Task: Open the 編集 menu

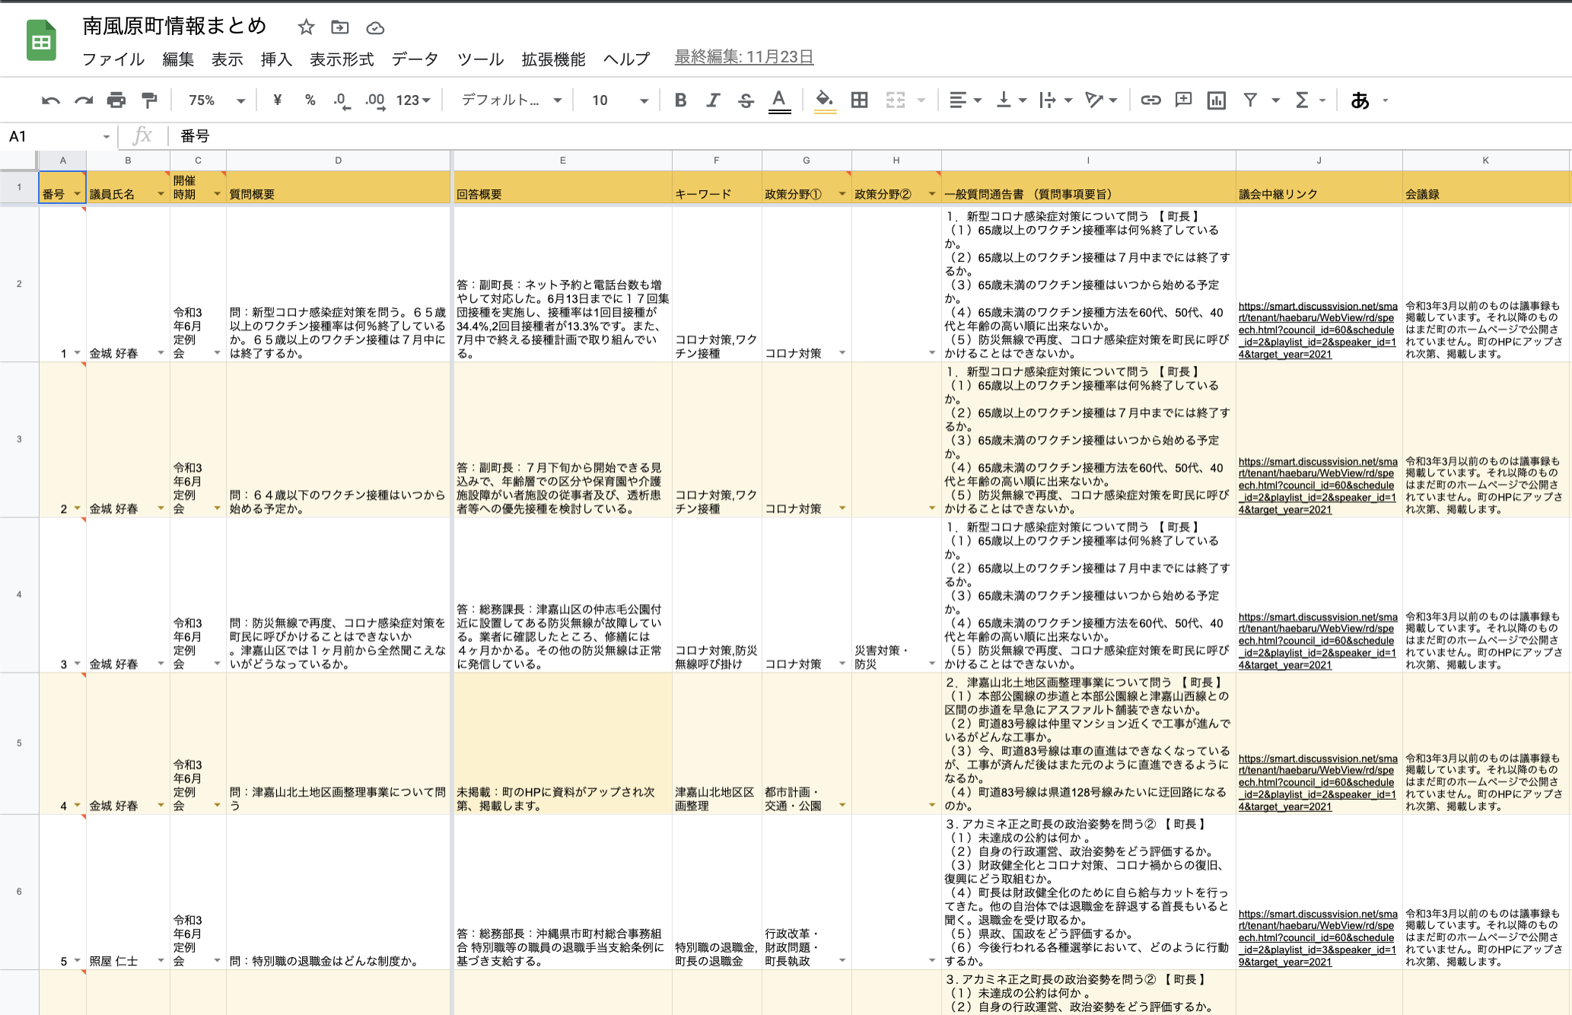Action: (178, 59)
